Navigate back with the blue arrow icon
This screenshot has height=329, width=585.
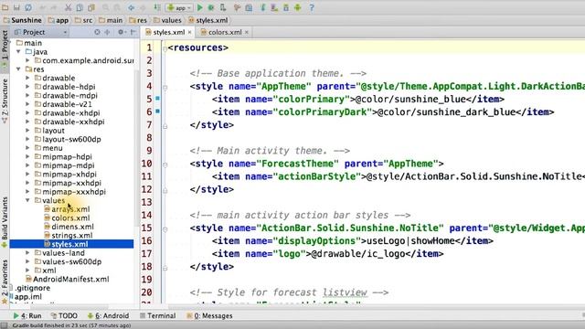(x=131, y=7)
